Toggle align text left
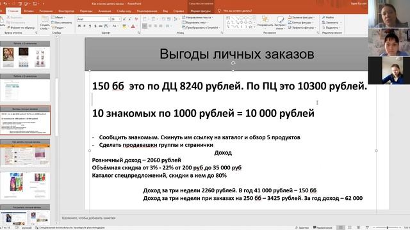 tap(145, 26)
